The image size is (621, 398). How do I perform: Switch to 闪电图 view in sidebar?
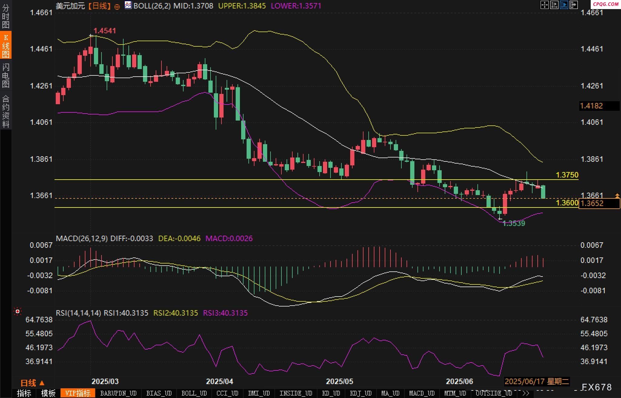[6, 75]
